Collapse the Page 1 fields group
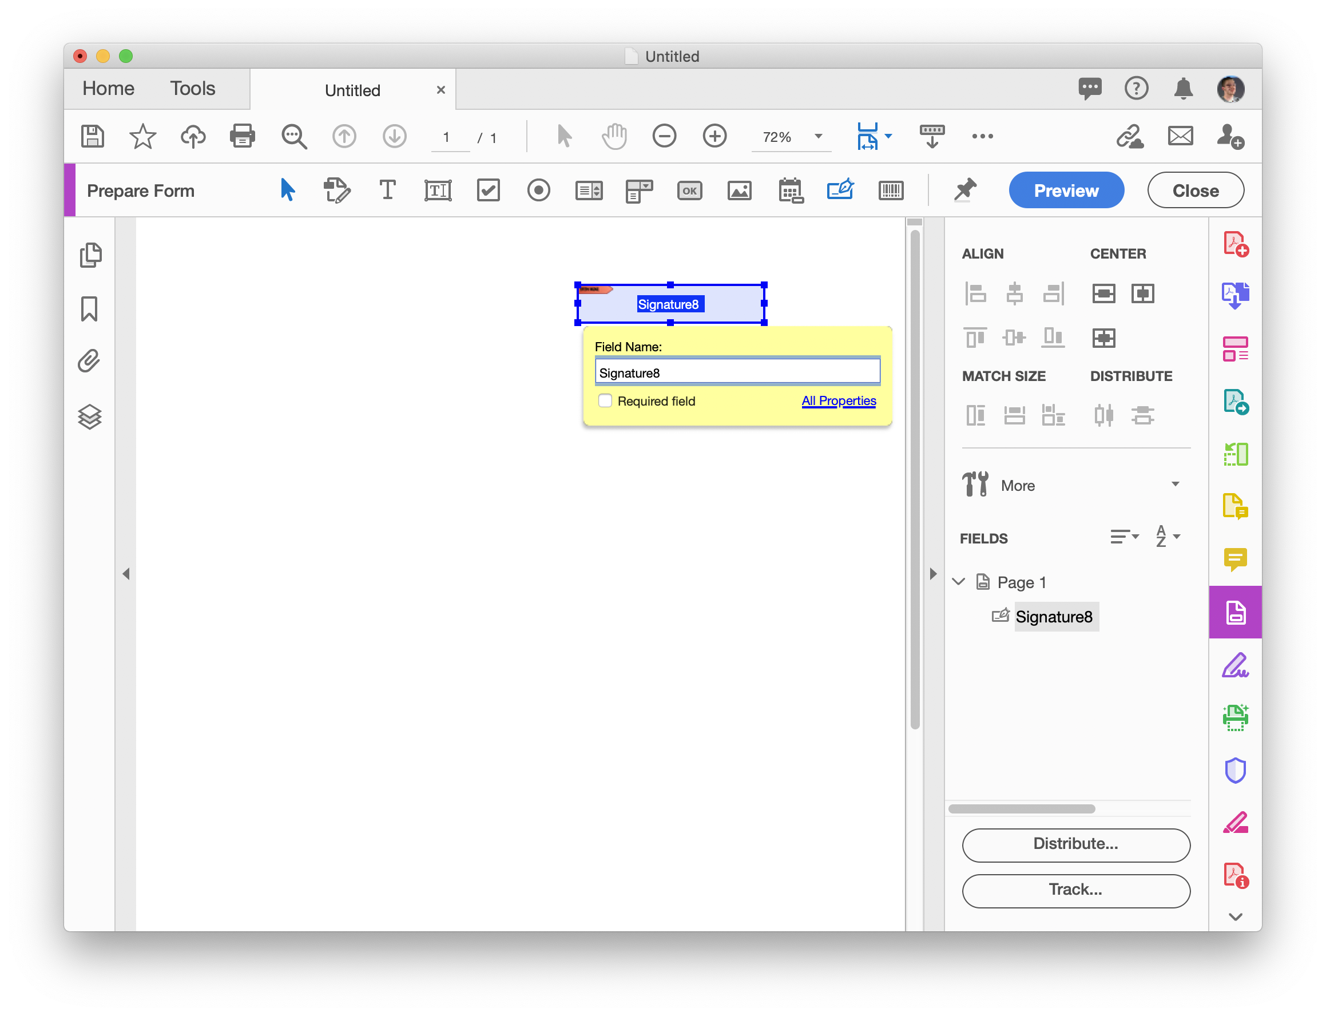 click(x=958, y=581)
